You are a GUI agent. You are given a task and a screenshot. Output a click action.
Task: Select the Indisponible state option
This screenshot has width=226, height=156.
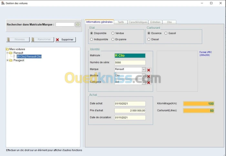coord(91,39)
